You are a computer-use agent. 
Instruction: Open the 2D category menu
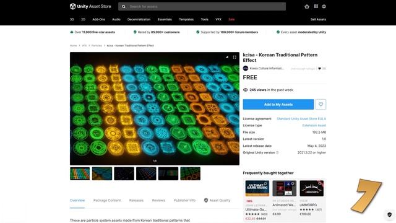coord(83,19)
